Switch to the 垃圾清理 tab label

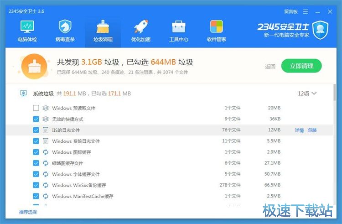point(103,40)
